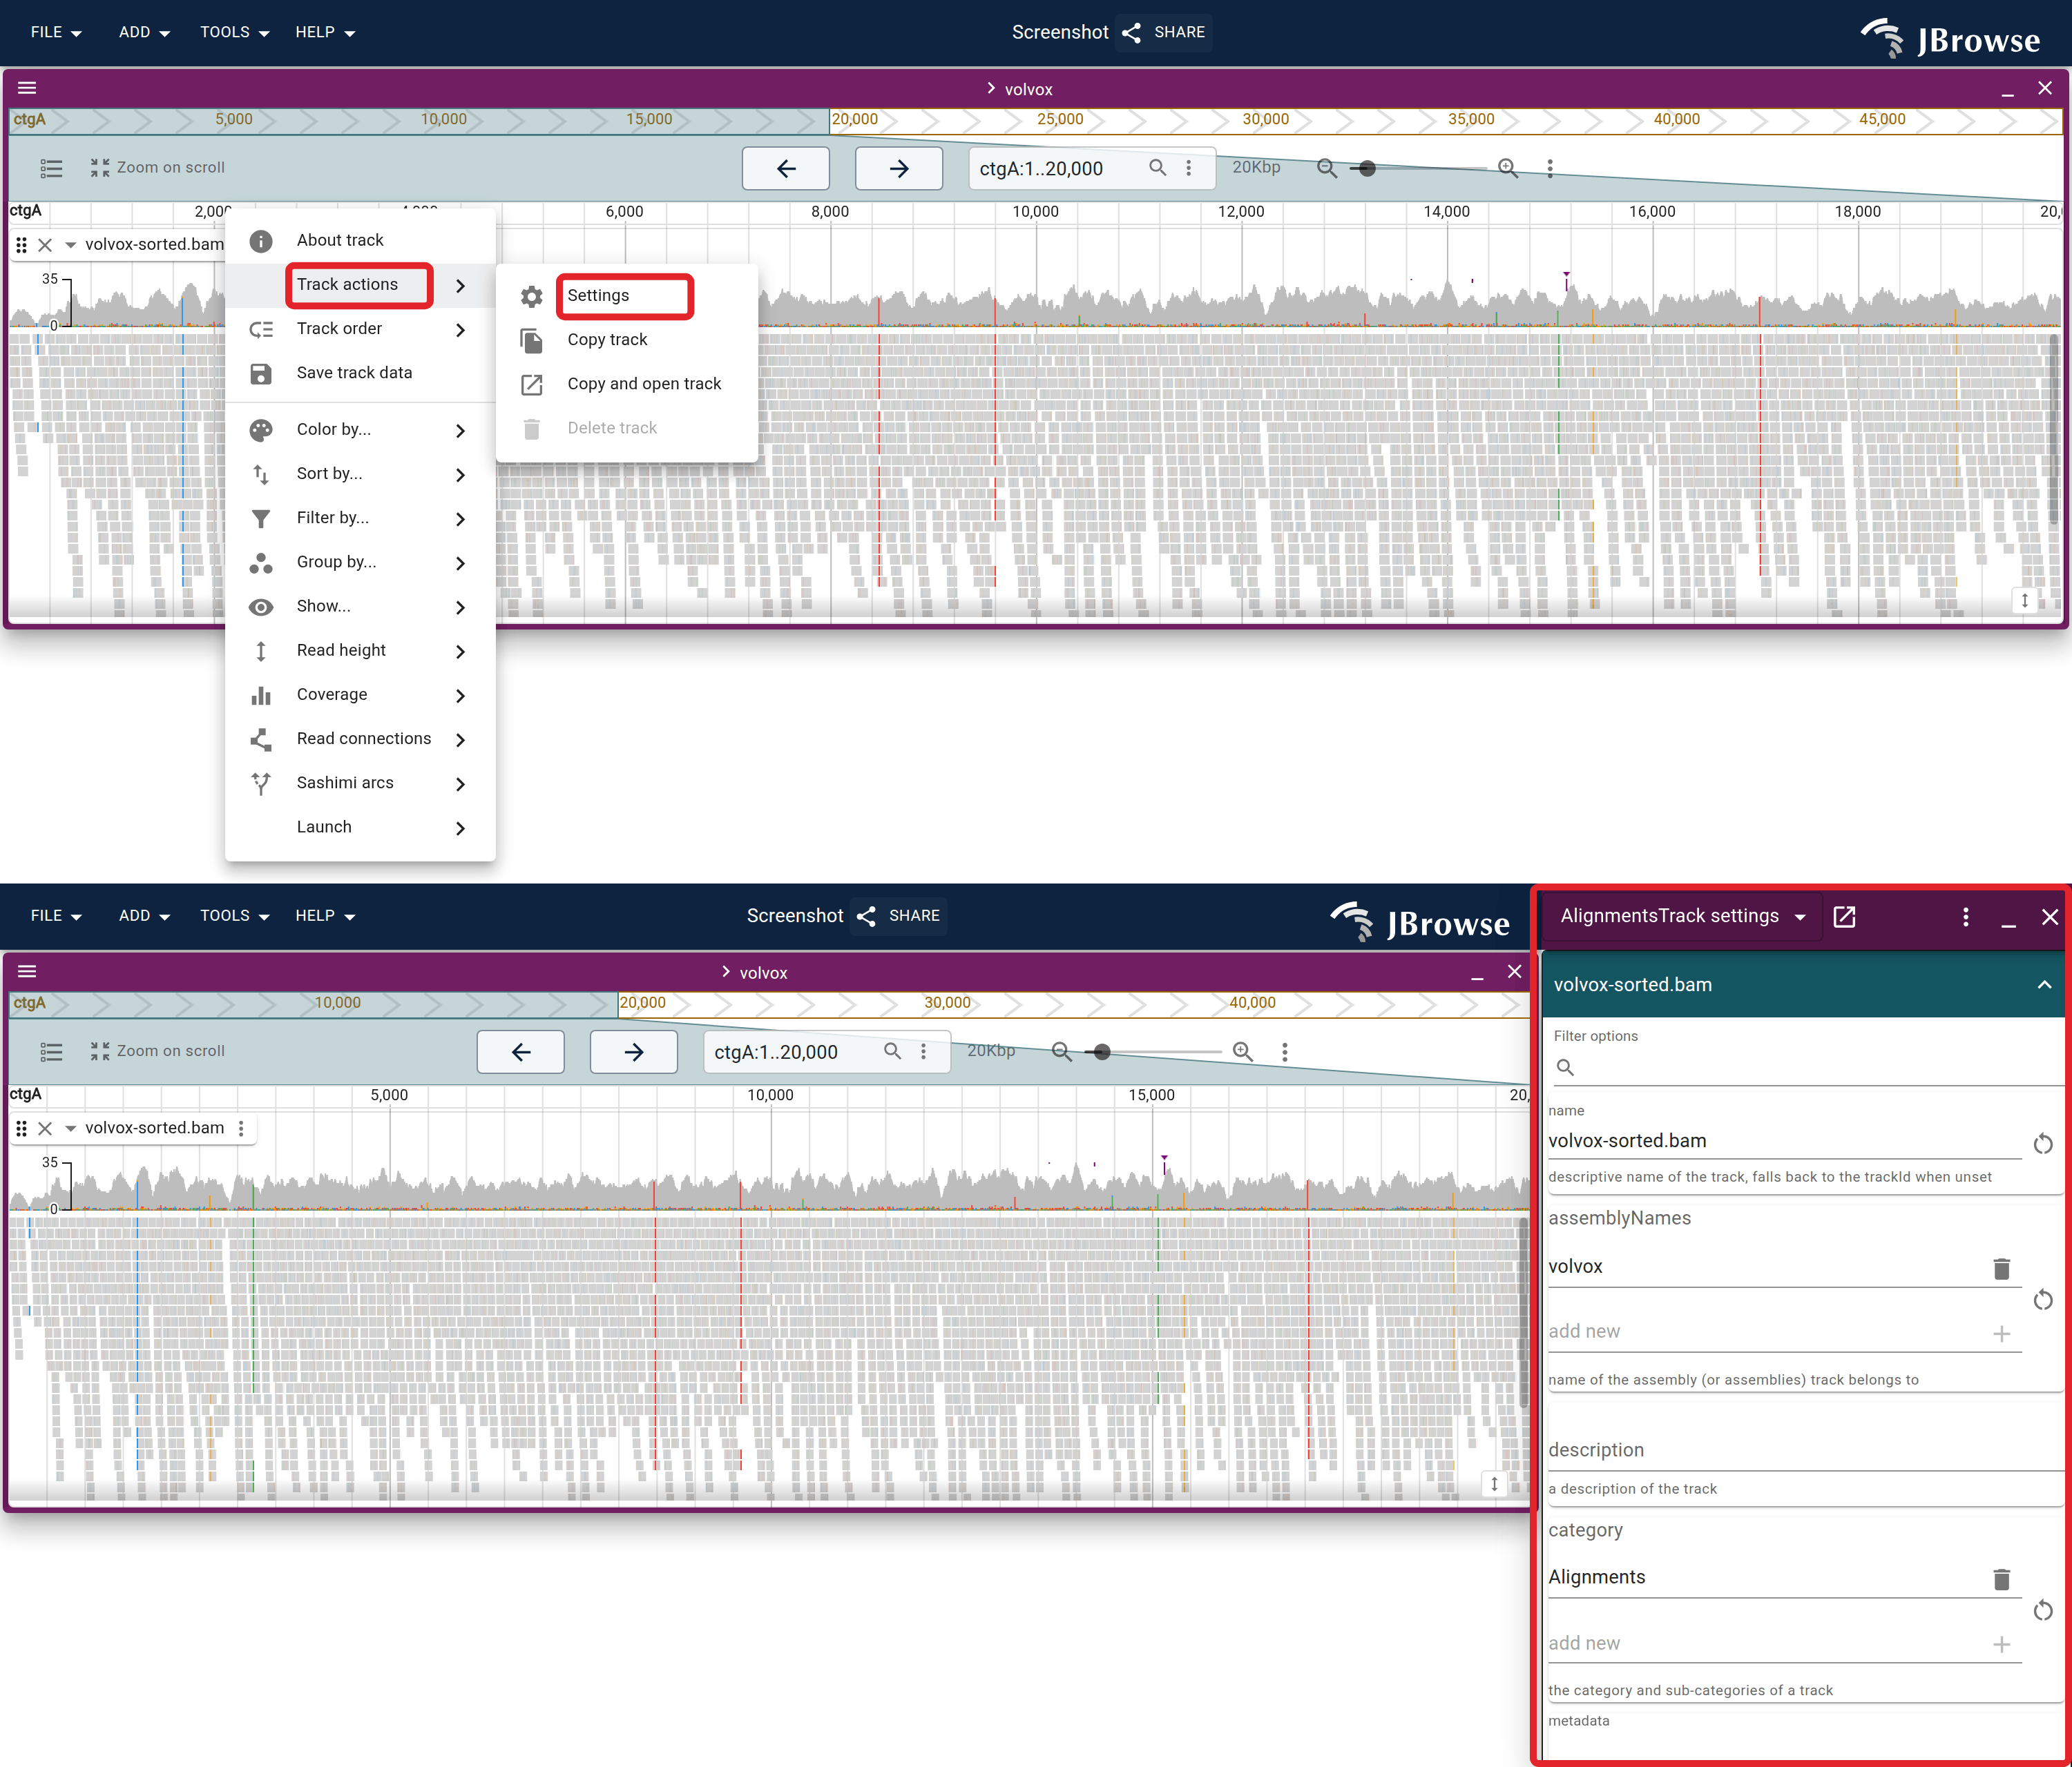
Task: Expand the Color by... submenu
Action: pyautogui.click(x=360, y=430)
